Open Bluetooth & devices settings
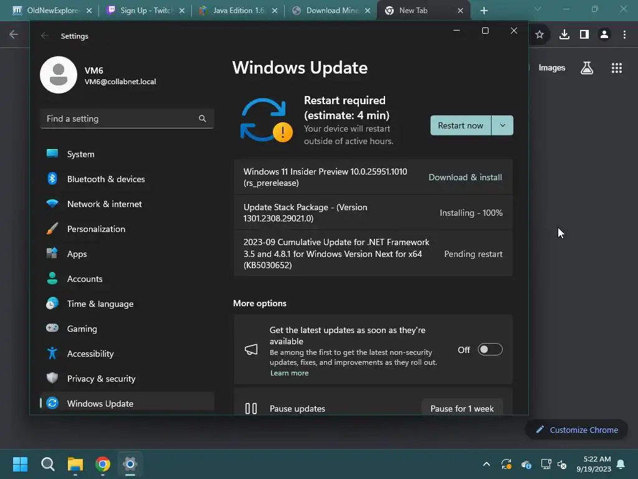 (127, 179)
